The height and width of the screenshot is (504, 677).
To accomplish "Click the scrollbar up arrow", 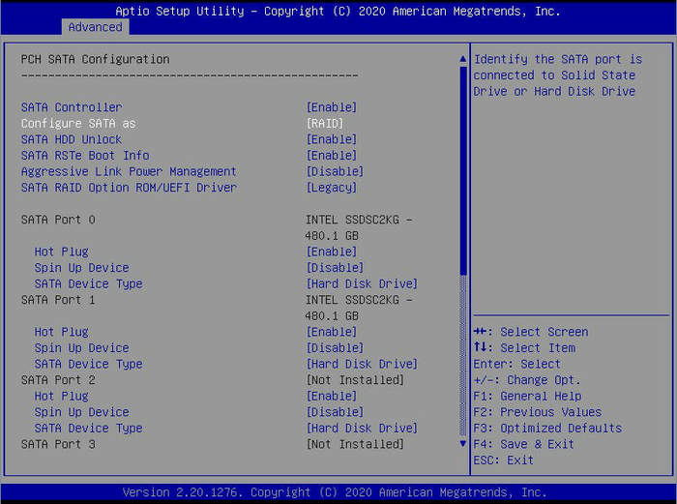I will [462, 59].
